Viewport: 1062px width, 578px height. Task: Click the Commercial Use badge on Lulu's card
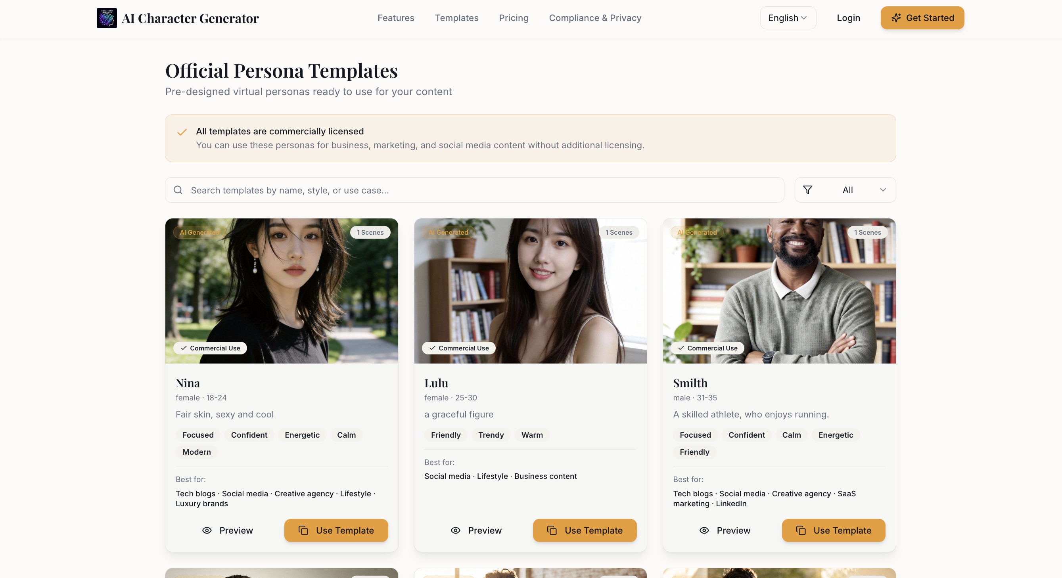click(459, 348)
